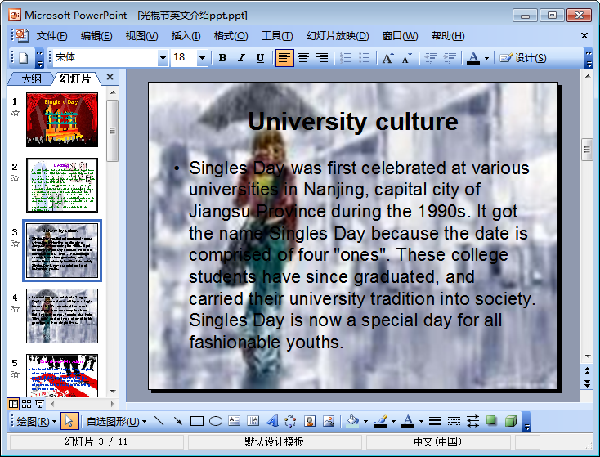Align text to the right
The width and height of the screenshot is (600, 457).
tap(322, 58)
